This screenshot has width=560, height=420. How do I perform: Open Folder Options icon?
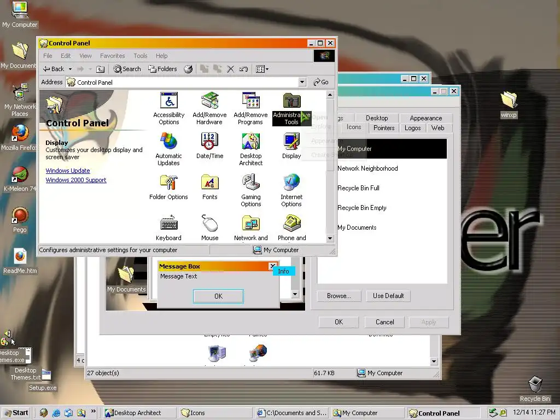(168, 187)
